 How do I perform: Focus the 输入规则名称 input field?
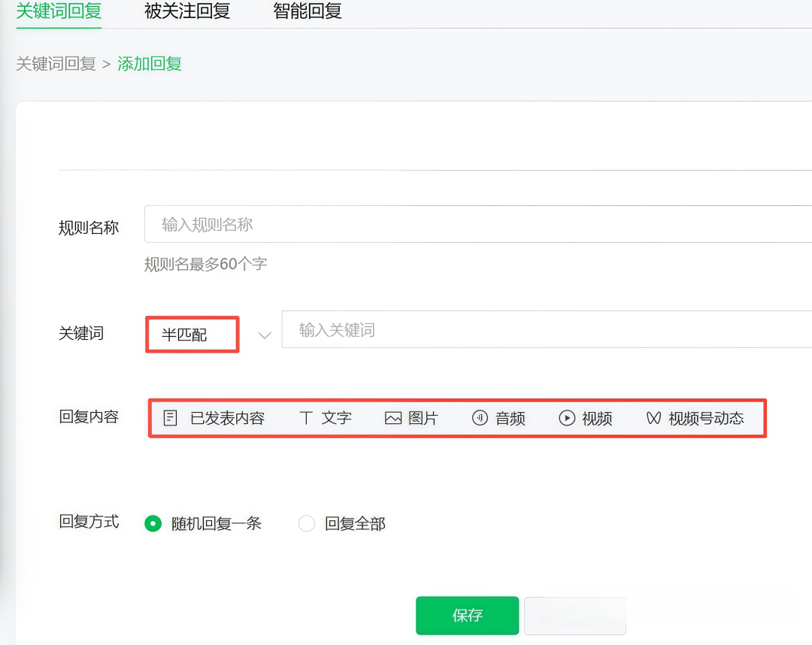coord(478,224)
